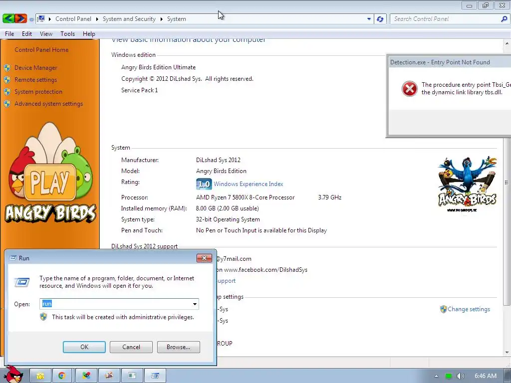Click OK in the Run dialog
This screenshot has width=511, height=383.
pyautogui.click(x=84, y=347)
